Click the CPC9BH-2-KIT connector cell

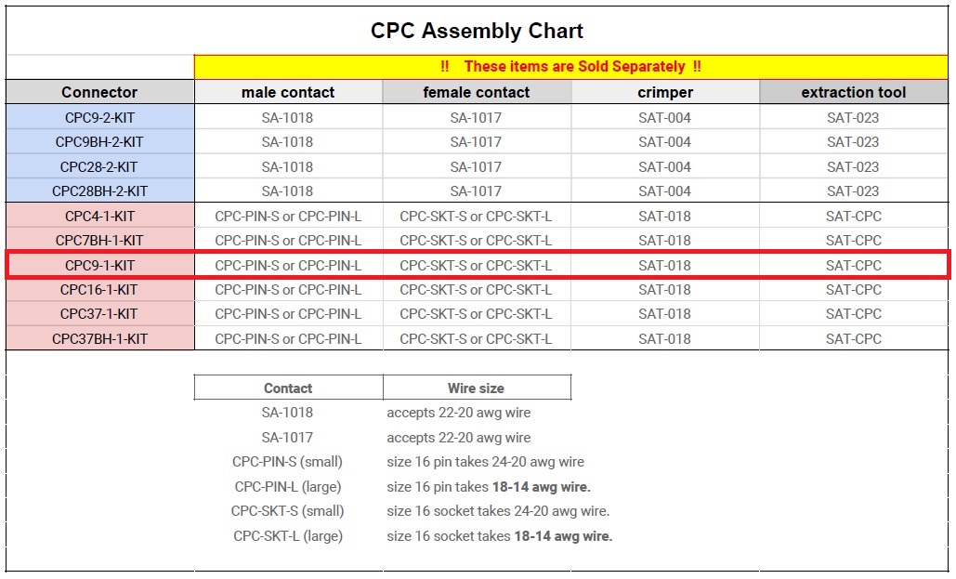coord(100,141)
